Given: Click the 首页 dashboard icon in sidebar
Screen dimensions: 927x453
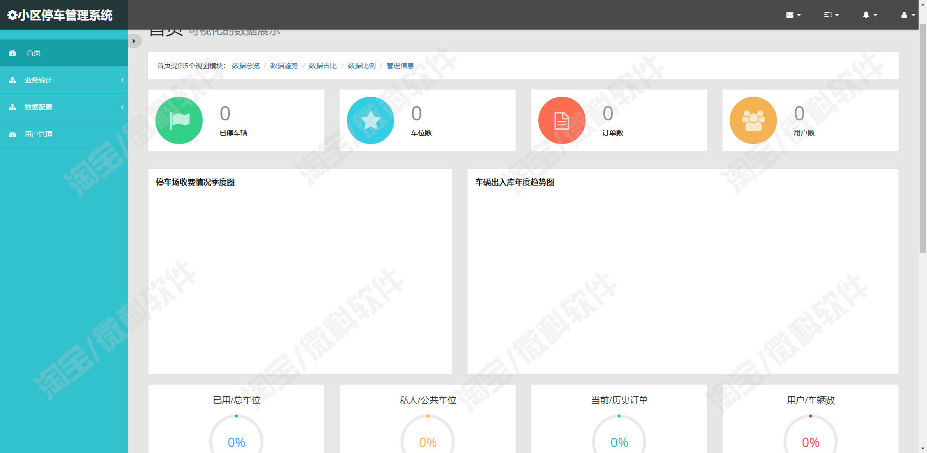Looking at the screenshot, I should 13,53.
